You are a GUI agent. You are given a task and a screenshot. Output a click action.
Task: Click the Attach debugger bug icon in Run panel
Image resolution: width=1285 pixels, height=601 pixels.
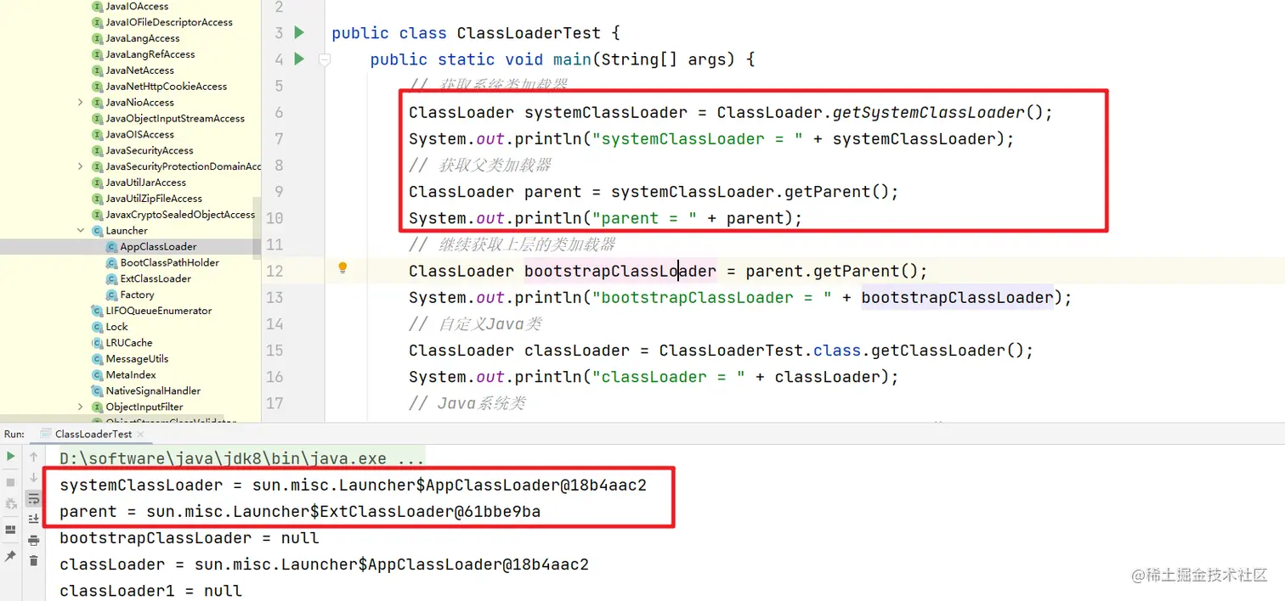click(10, 504)
